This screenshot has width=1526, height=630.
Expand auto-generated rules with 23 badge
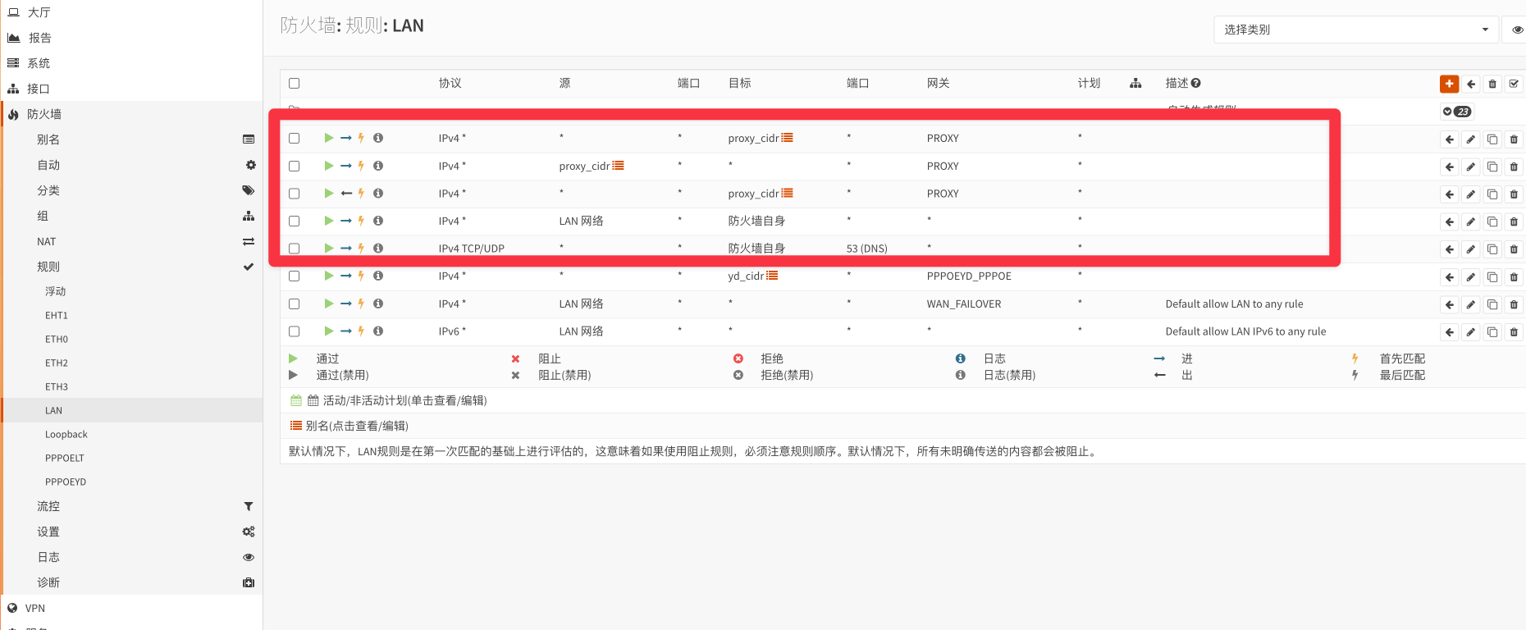coord(1456,112)
